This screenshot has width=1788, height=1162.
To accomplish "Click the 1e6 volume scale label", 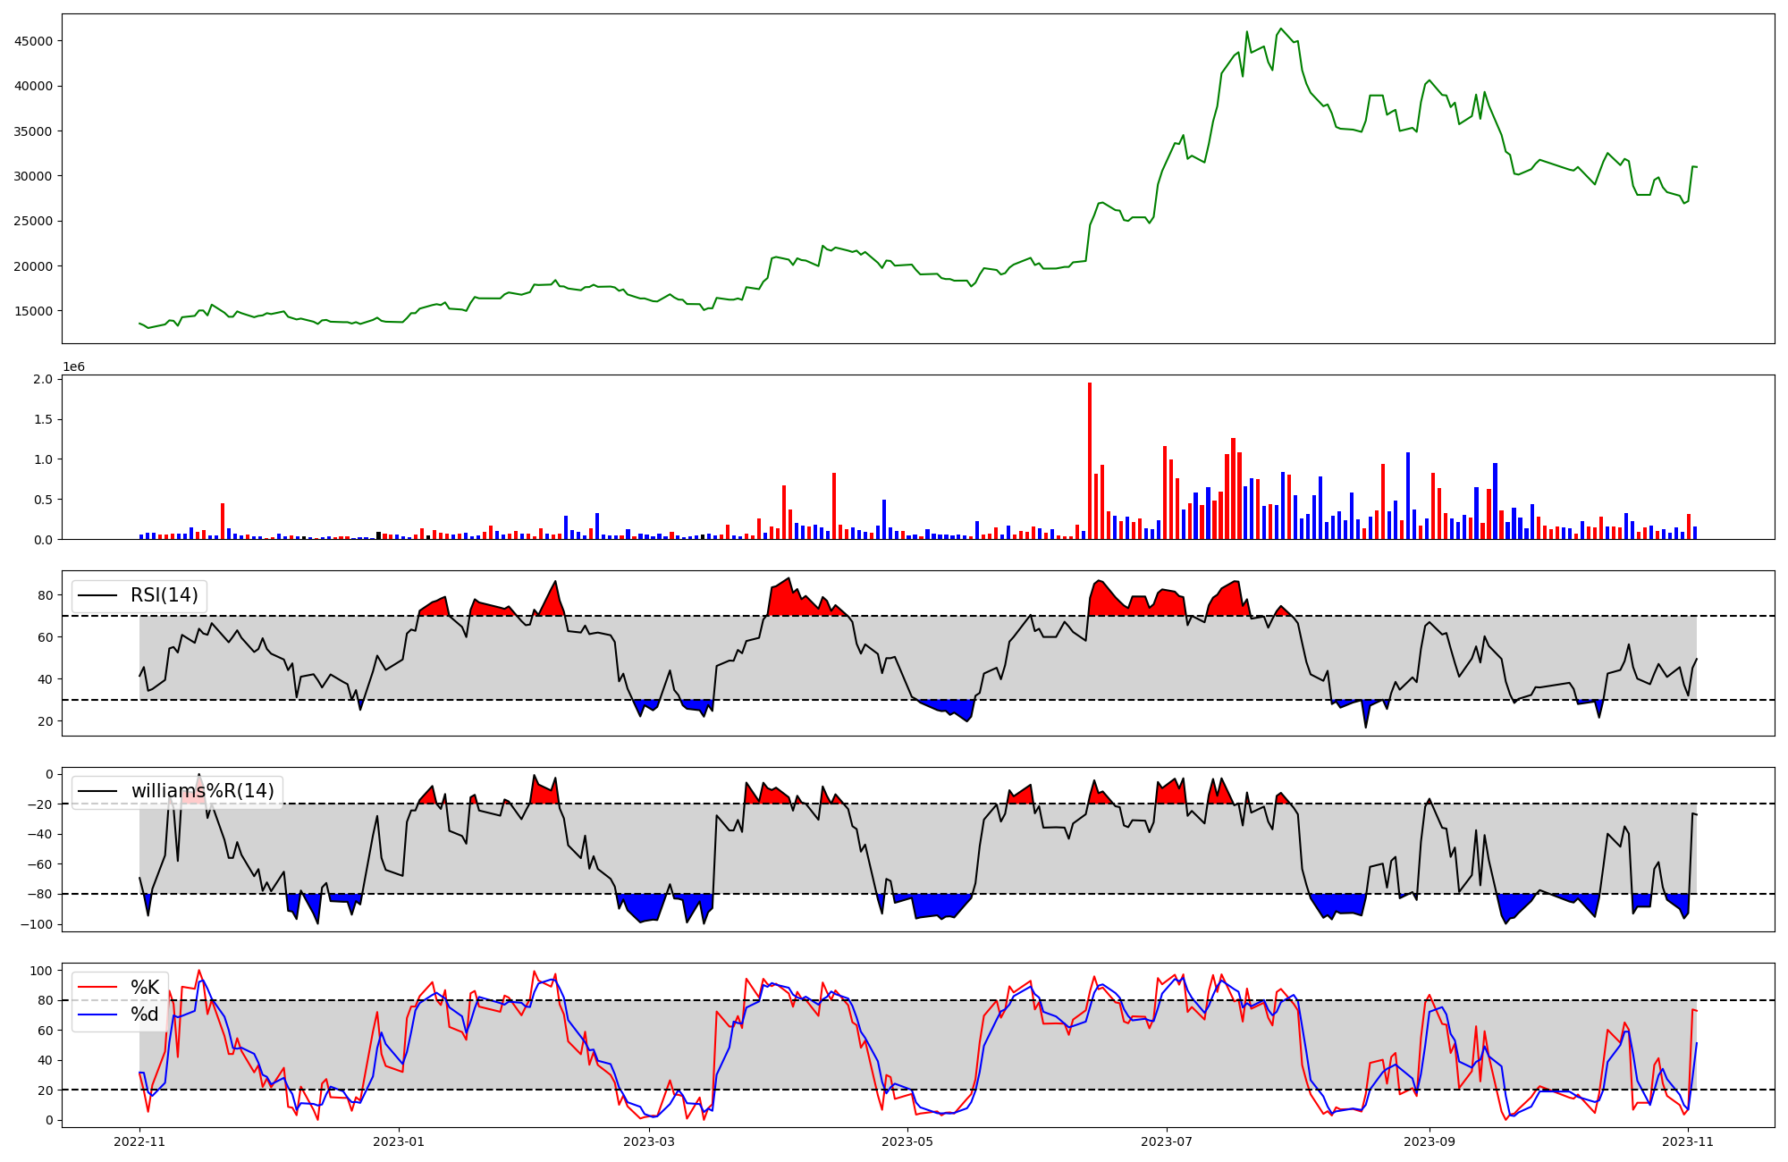I will pyautogui.click(x=73, y=367).
